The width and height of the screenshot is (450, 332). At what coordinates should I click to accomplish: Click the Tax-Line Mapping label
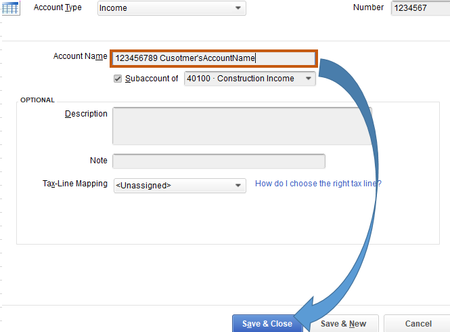74,184
